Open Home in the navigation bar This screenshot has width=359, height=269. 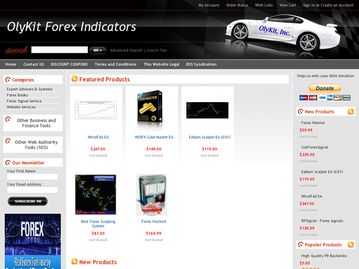11,64
